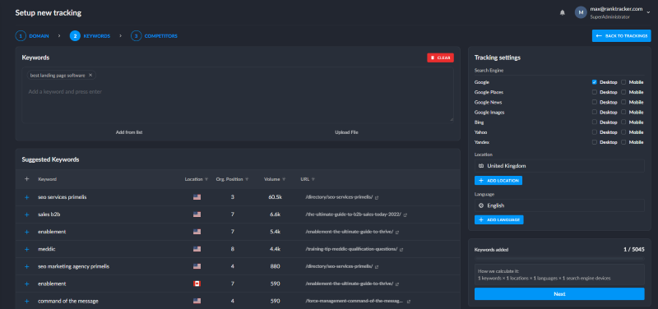658x309 pixels.
Task: Open external link for seo services primelis URL
Action: click(377, 197)
